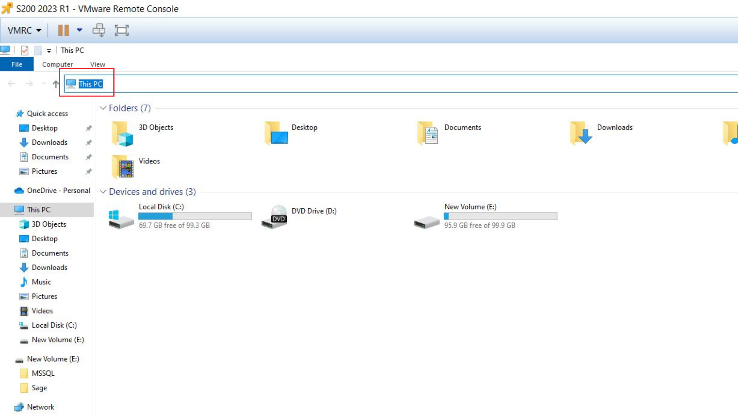738x415 pixels.
Task: Click the This PC address bar field
Action: click(x=401, y=84)
